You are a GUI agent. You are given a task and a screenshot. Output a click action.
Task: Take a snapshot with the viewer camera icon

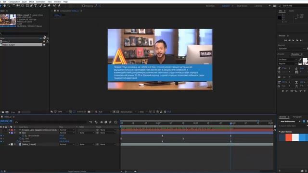pos(89,112)
